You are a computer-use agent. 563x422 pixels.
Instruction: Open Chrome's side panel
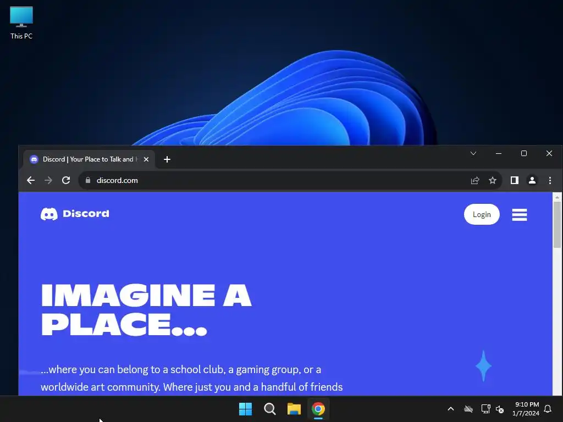[515, 180]
